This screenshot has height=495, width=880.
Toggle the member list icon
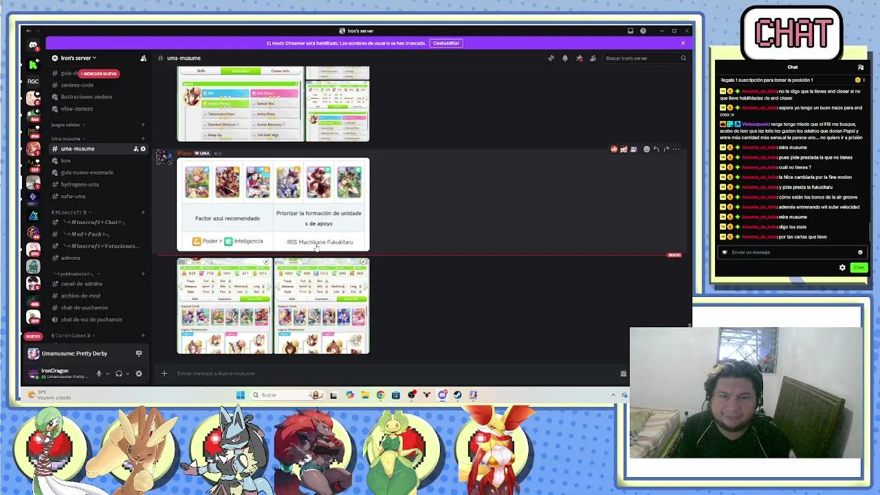[593, 58]
